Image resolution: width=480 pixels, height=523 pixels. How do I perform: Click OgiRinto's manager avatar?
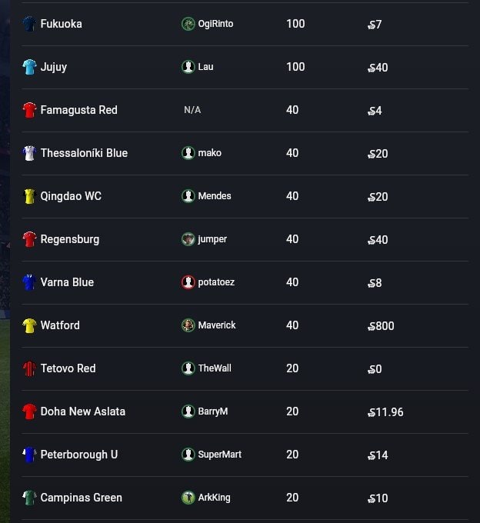pos(188,24)
